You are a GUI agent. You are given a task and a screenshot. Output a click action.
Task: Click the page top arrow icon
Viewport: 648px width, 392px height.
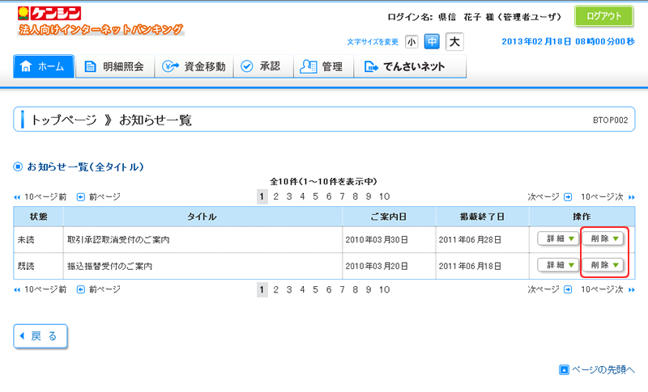pos(564,370)
